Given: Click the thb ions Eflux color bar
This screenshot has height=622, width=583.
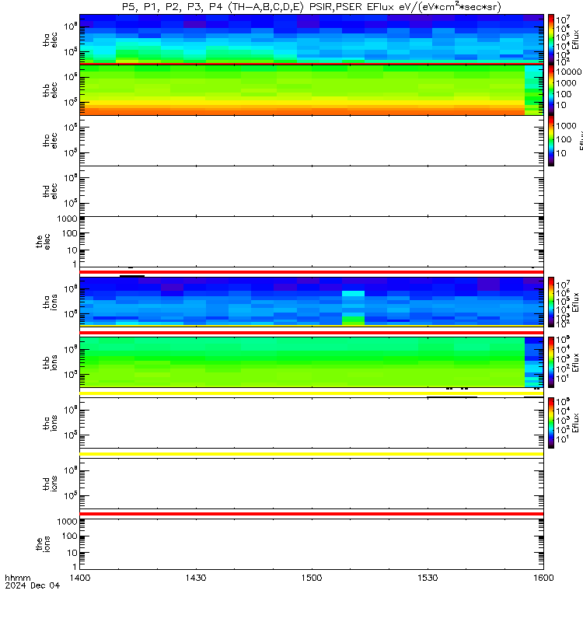Looking at the screenshot, I should coord(551,362).
